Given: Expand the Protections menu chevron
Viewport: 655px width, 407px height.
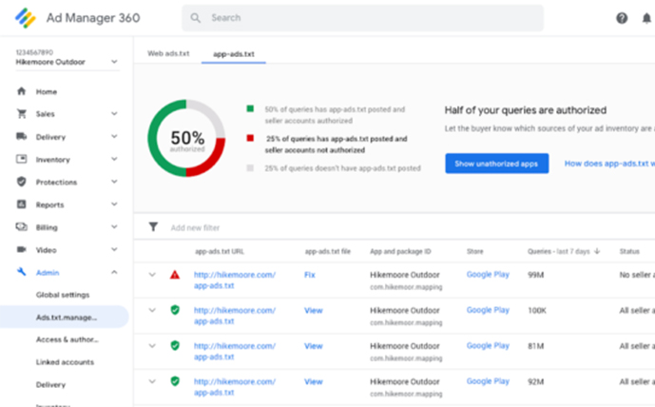Looking at the screenshot, I should 114,182.
